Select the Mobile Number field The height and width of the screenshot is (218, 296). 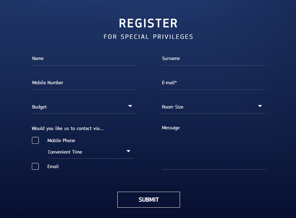84,83
